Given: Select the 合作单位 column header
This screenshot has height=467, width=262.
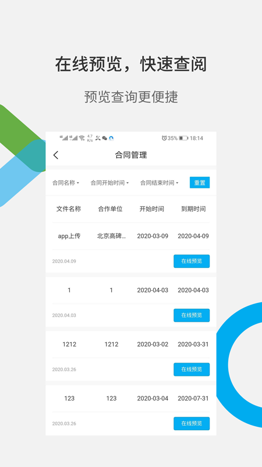Looking at the screenshot, I should click(x=110, y=209).
